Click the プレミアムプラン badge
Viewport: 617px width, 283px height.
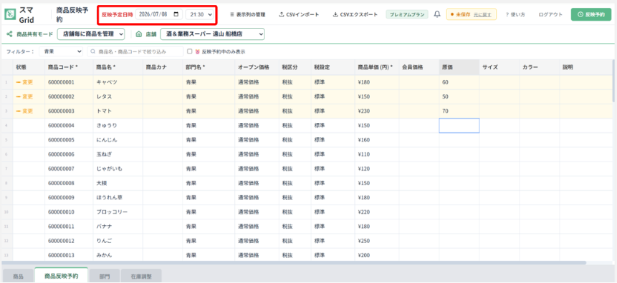(x=407, y=14)
